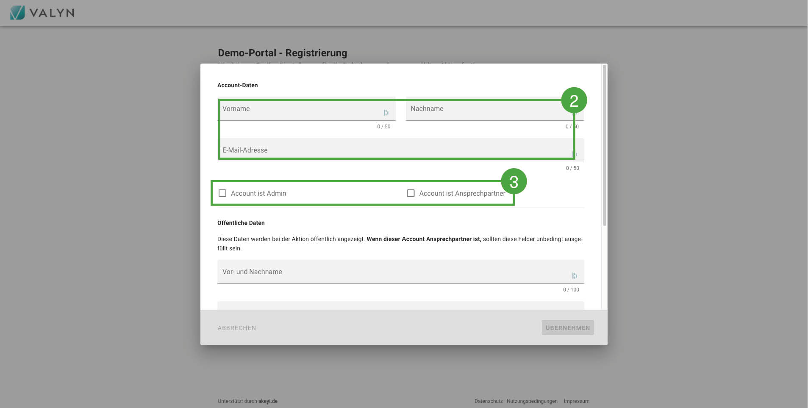This screenshot has width=808, height=408.
Task: Open the Impressum footer link
Action: point(576,401)
